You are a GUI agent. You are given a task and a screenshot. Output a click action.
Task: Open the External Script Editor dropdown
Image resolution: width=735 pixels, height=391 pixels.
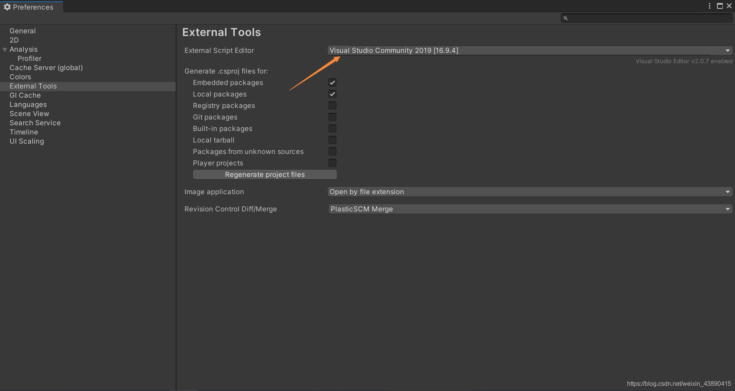(530, 51)
